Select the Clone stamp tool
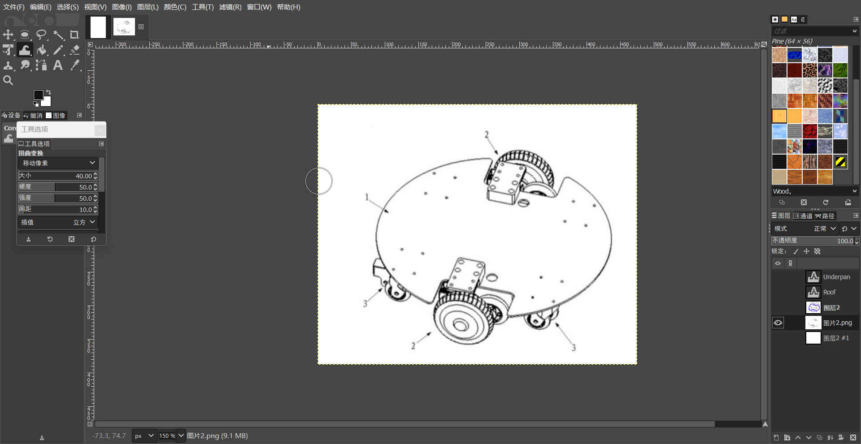861x444 pixels. [8, 65]
